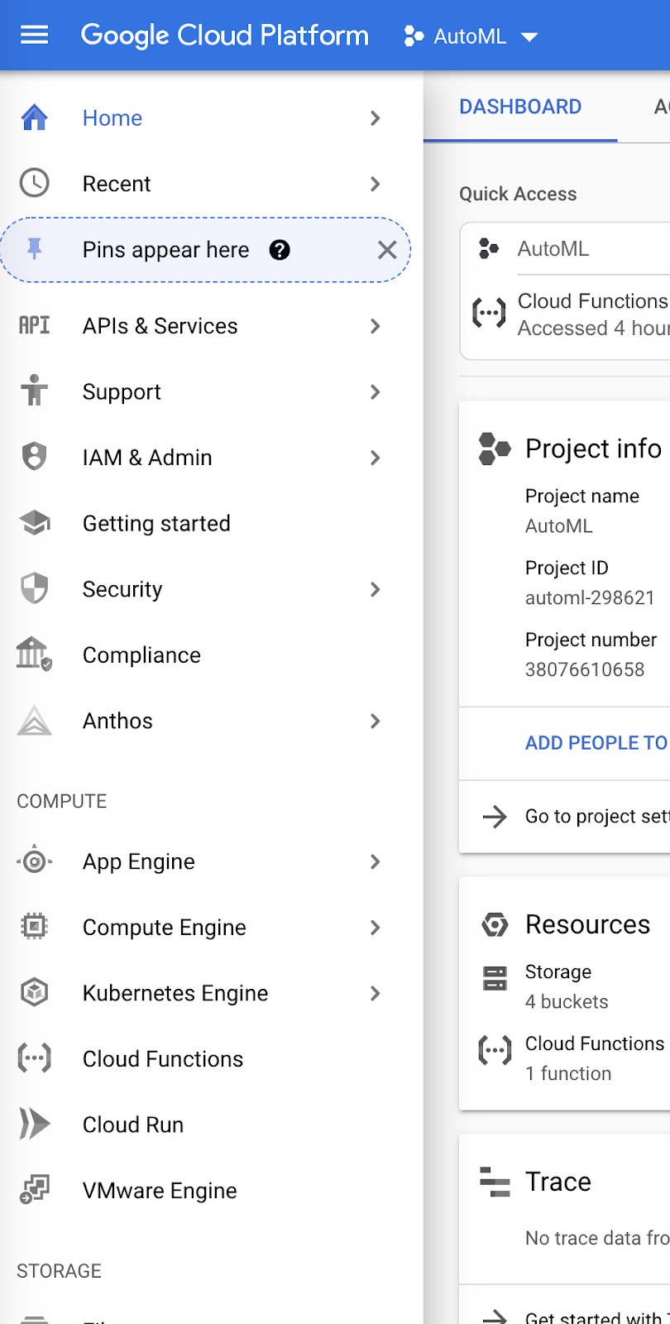Click the Getting started graduation cap icon

click(x=34, y=523)
